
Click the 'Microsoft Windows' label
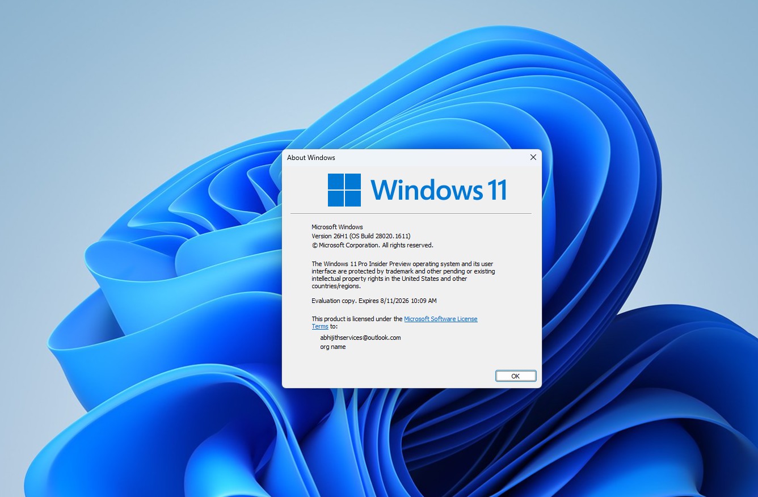(x=337, y=226)
